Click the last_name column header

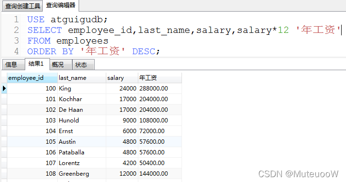(82, 78)
